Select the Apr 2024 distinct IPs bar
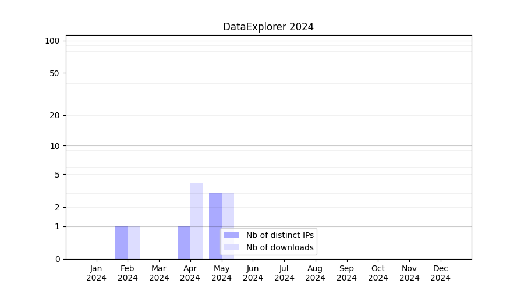This screenshot has width=524, height=291. (x=184, y=243)
